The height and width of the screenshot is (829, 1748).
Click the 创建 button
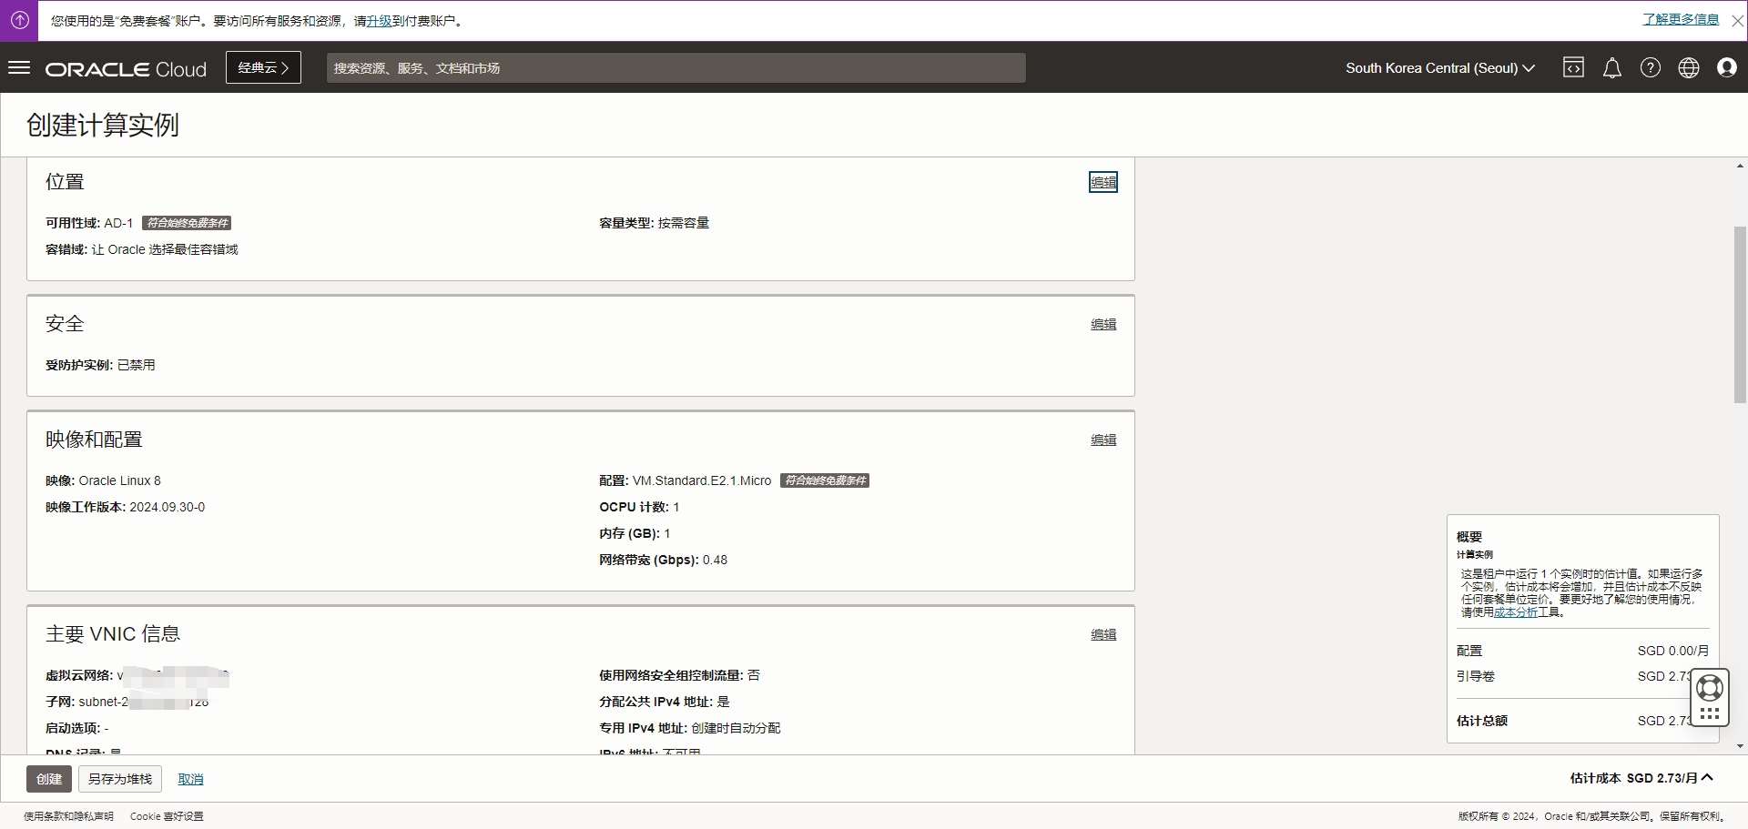[49, 779]
